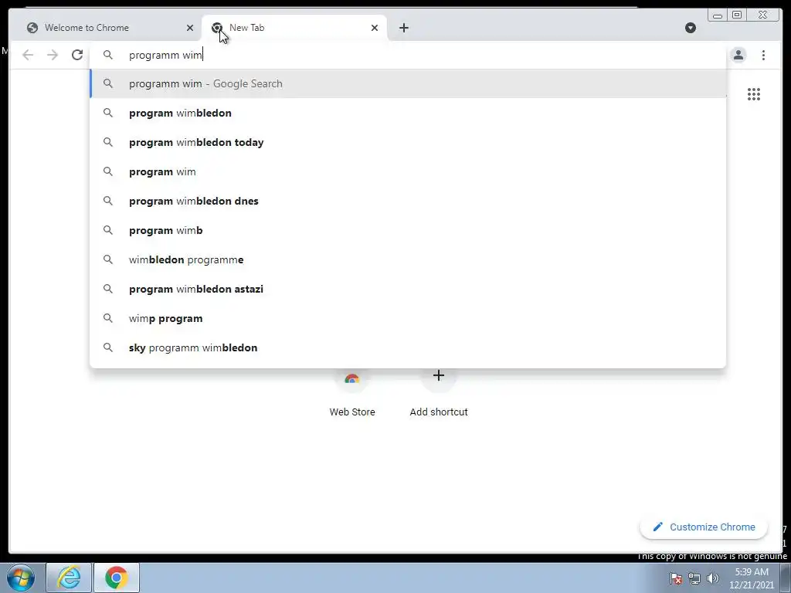
Task: Select suggestion 'program wimbledon astazi'
Action: 408,289
